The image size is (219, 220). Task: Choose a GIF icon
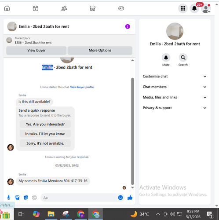click(34, 198)
